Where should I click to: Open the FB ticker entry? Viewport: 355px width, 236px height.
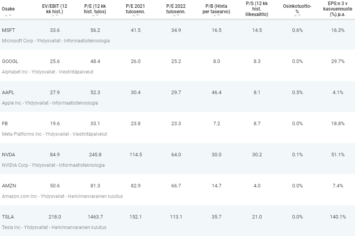click(x=5, y=123)
